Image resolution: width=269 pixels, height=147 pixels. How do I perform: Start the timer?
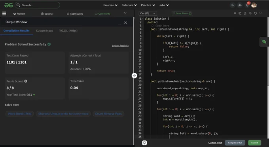182,13
